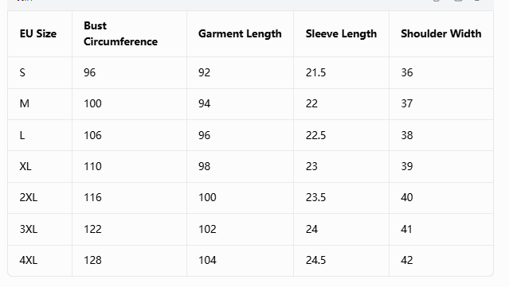
Task: Click the EU Size column header
Action: (38, 33)
